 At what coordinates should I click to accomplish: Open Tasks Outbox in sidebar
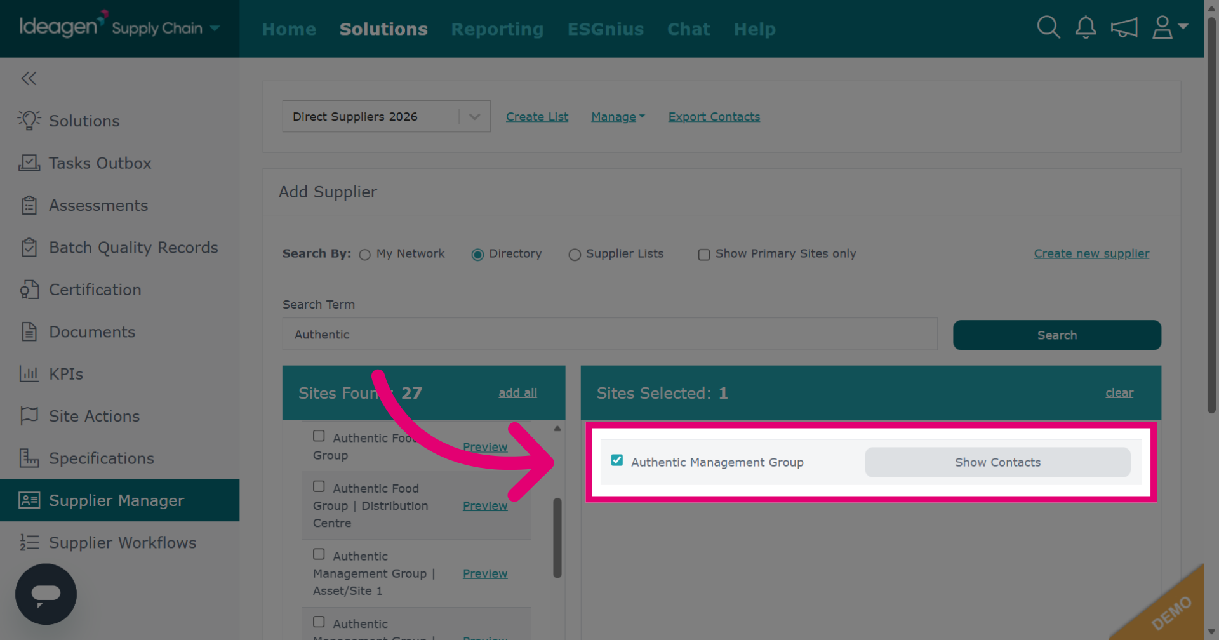pyautogui.click(x=100, y=163)
